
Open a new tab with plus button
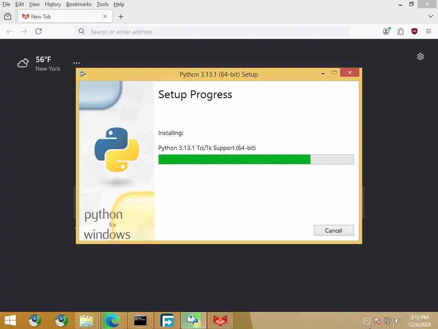[121, 17]
